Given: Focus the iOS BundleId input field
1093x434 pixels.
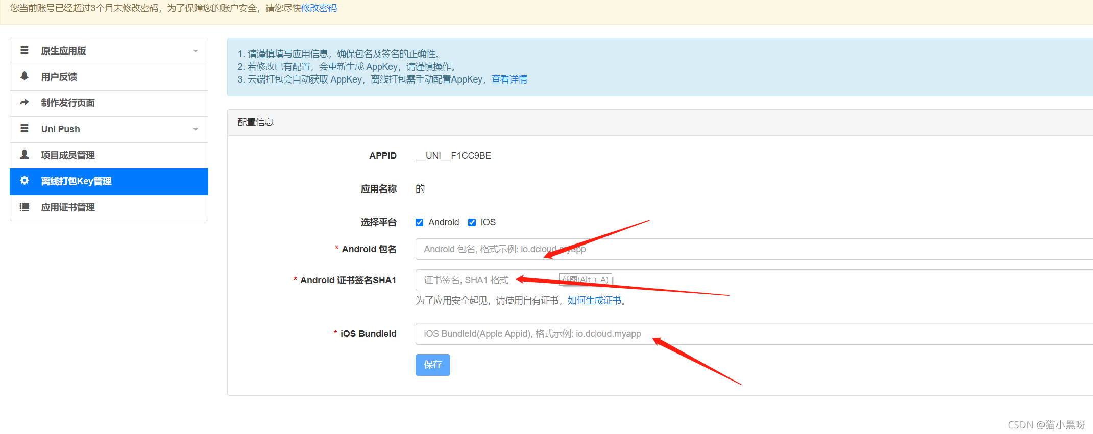Looking at the screenshot, I should [x=754, y=334].
